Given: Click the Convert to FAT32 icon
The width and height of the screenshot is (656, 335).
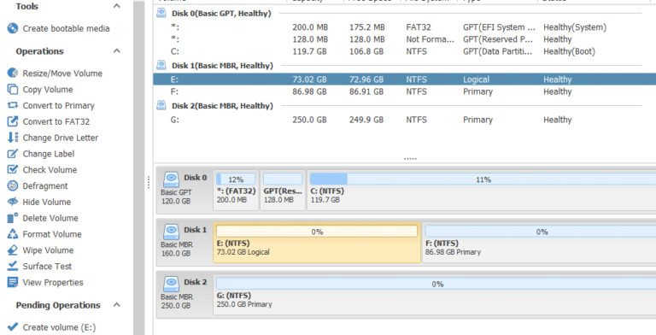Looking at the screenshot, I should point(13,121).
